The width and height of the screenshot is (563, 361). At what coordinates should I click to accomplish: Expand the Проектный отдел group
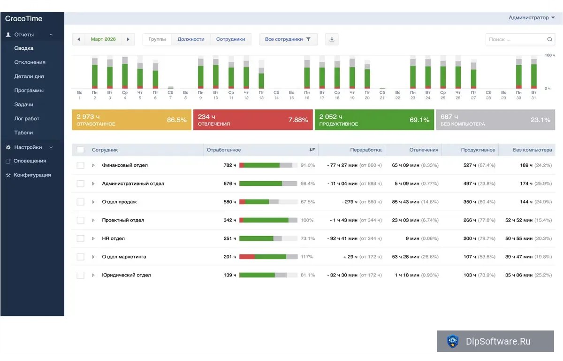coord(93,220)
